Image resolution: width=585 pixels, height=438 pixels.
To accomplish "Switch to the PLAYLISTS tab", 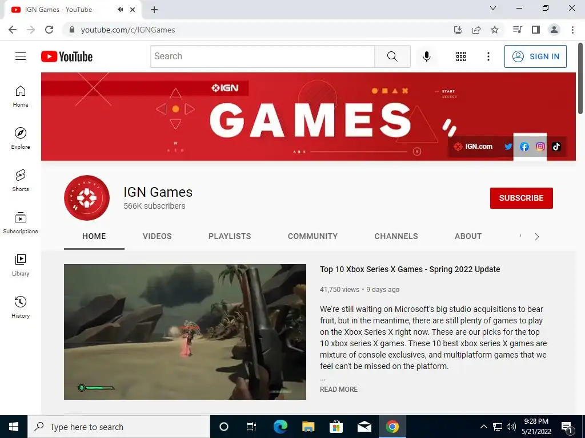I will [x=230, y=236].
